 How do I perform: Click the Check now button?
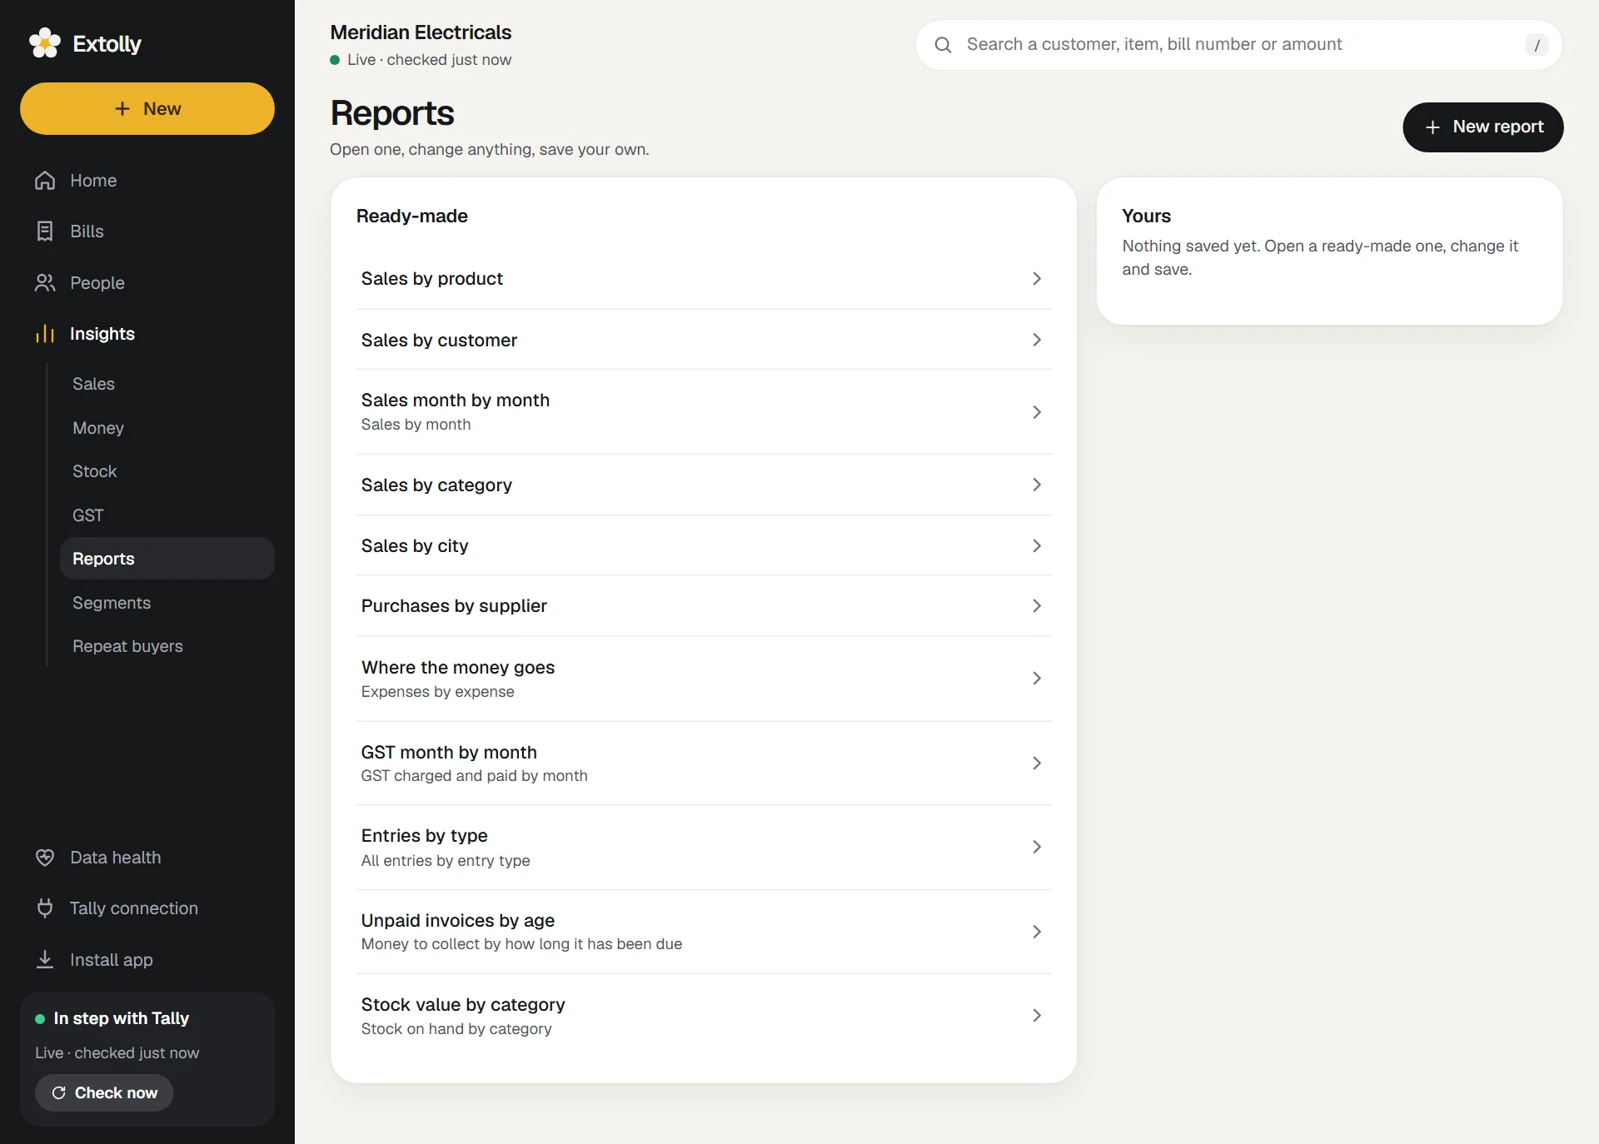pos(104,1093)
